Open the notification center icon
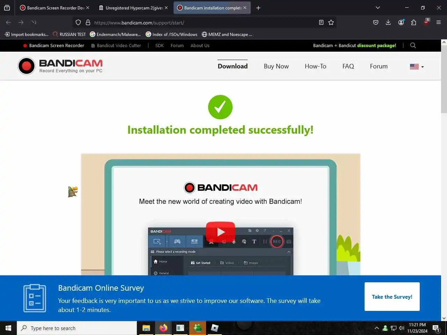Image resolution: width=447 pixels, height=335 pixels. point(436,328)
